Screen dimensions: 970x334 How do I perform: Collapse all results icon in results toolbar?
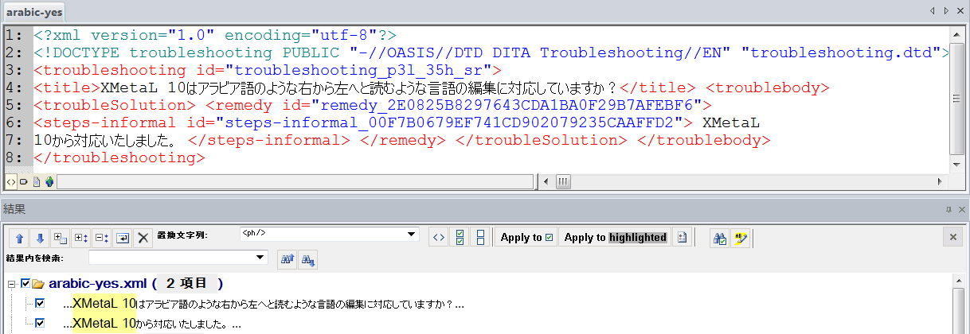[x=102, y=238]
